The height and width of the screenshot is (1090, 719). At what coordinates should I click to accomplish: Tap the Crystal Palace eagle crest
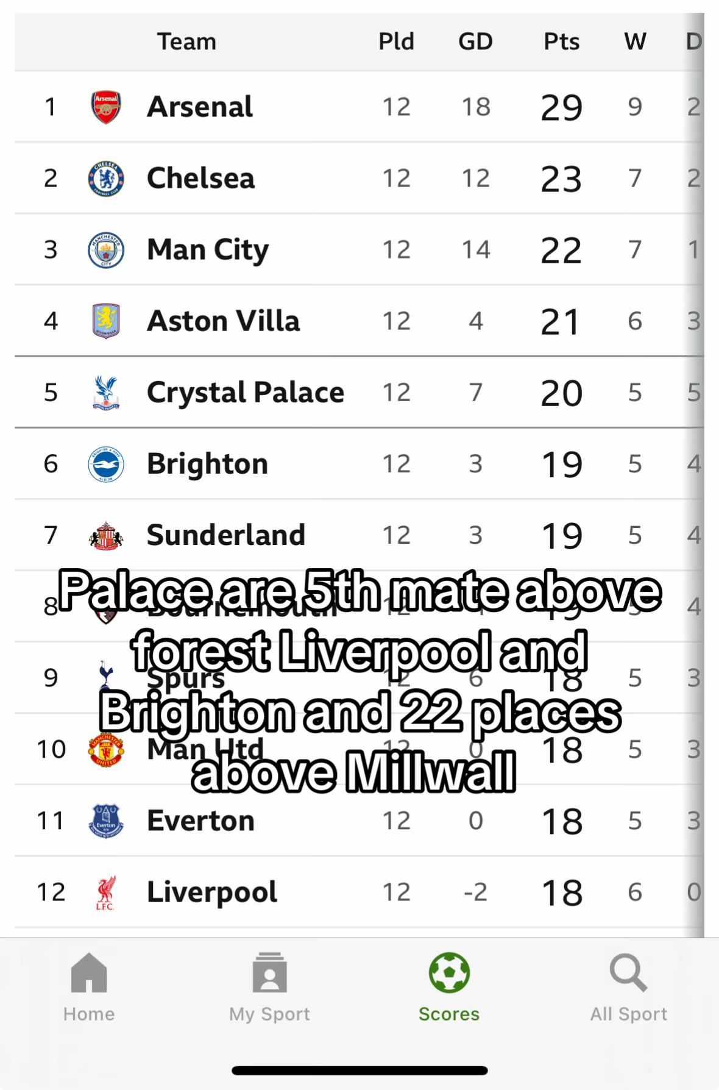click(106, 393)
